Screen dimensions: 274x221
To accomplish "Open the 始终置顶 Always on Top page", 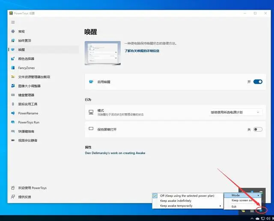I will (44, 41).
